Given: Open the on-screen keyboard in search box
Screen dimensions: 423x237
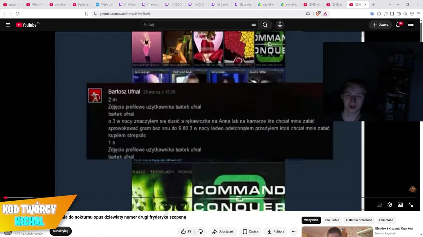Looking at the screenshot, I should pos(253,25).
